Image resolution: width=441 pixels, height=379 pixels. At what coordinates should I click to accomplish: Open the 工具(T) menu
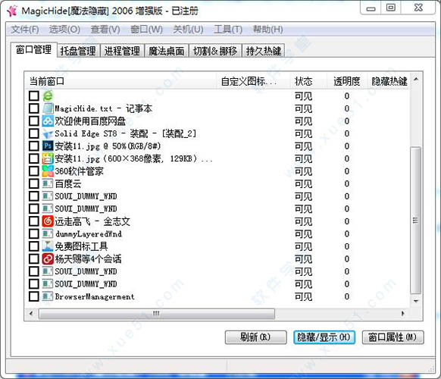click(x=228, y=30)
